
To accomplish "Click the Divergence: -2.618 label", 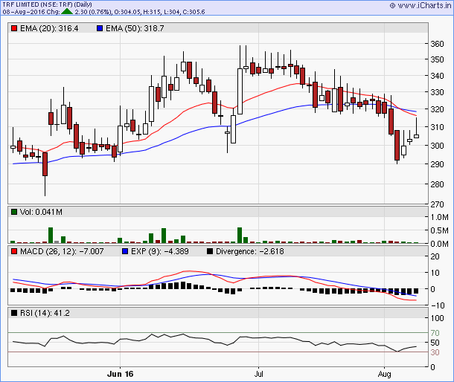I will coord(250,251).
